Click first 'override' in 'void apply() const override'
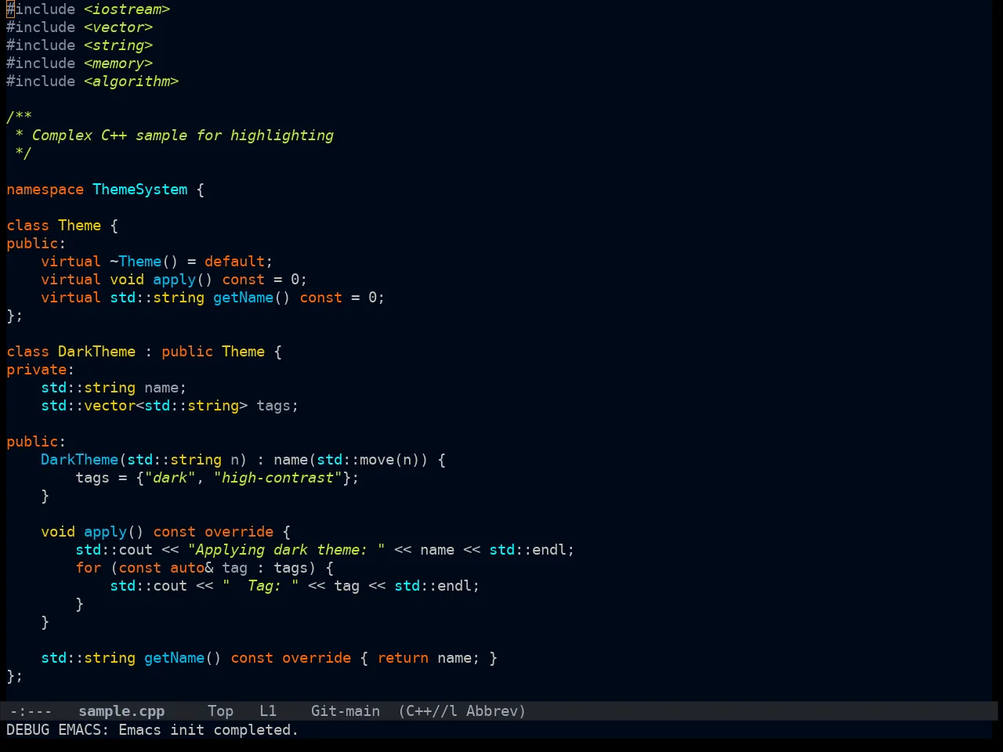This screenshot has width=1003, height=752. point(239,532)
